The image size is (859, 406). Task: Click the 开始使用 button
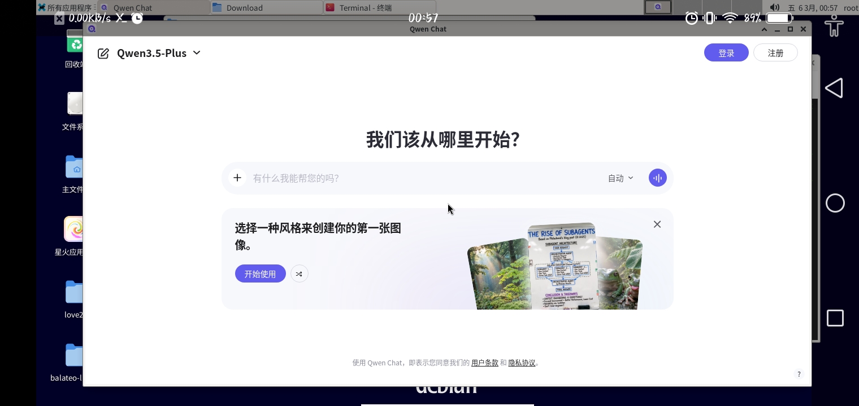tap(261, 273)
